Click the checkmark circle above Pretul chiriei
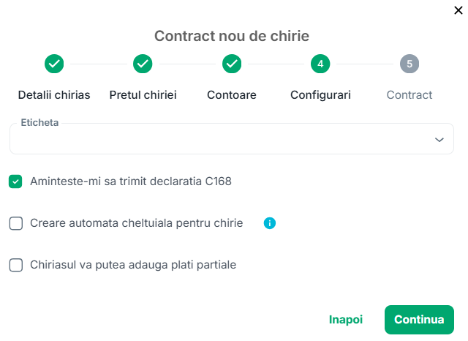Image resolution: width=468 pixels, height=341 pixels. click(x=143, y=64)
